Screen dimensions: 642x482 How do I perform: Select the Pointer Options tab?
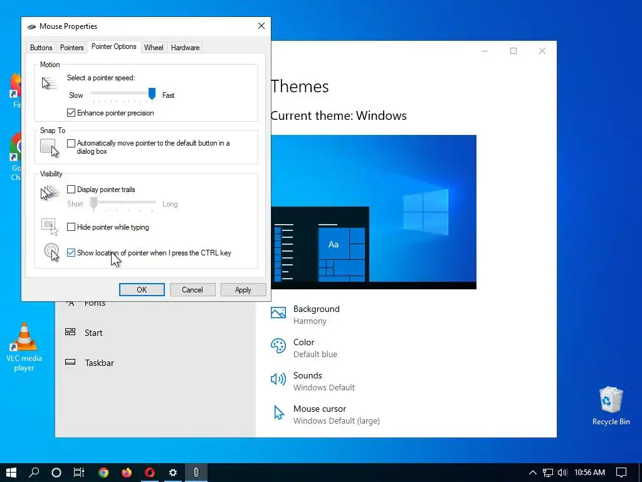point(114,46)
